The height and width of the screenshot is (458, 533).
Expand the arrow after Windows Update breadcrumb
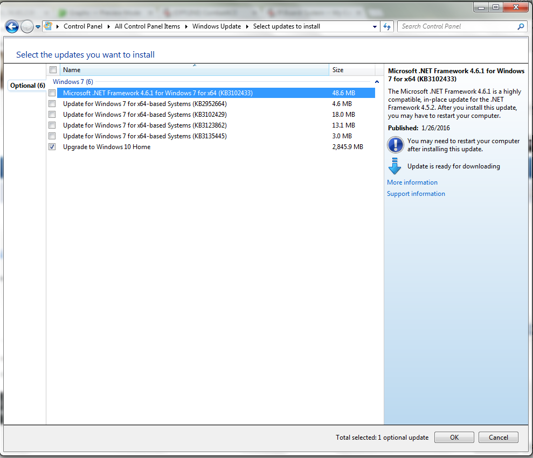point(247,26)
